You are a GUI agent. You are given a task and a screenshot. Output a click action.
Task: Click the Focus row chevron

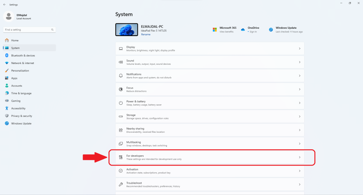click(x=300, y=89)
